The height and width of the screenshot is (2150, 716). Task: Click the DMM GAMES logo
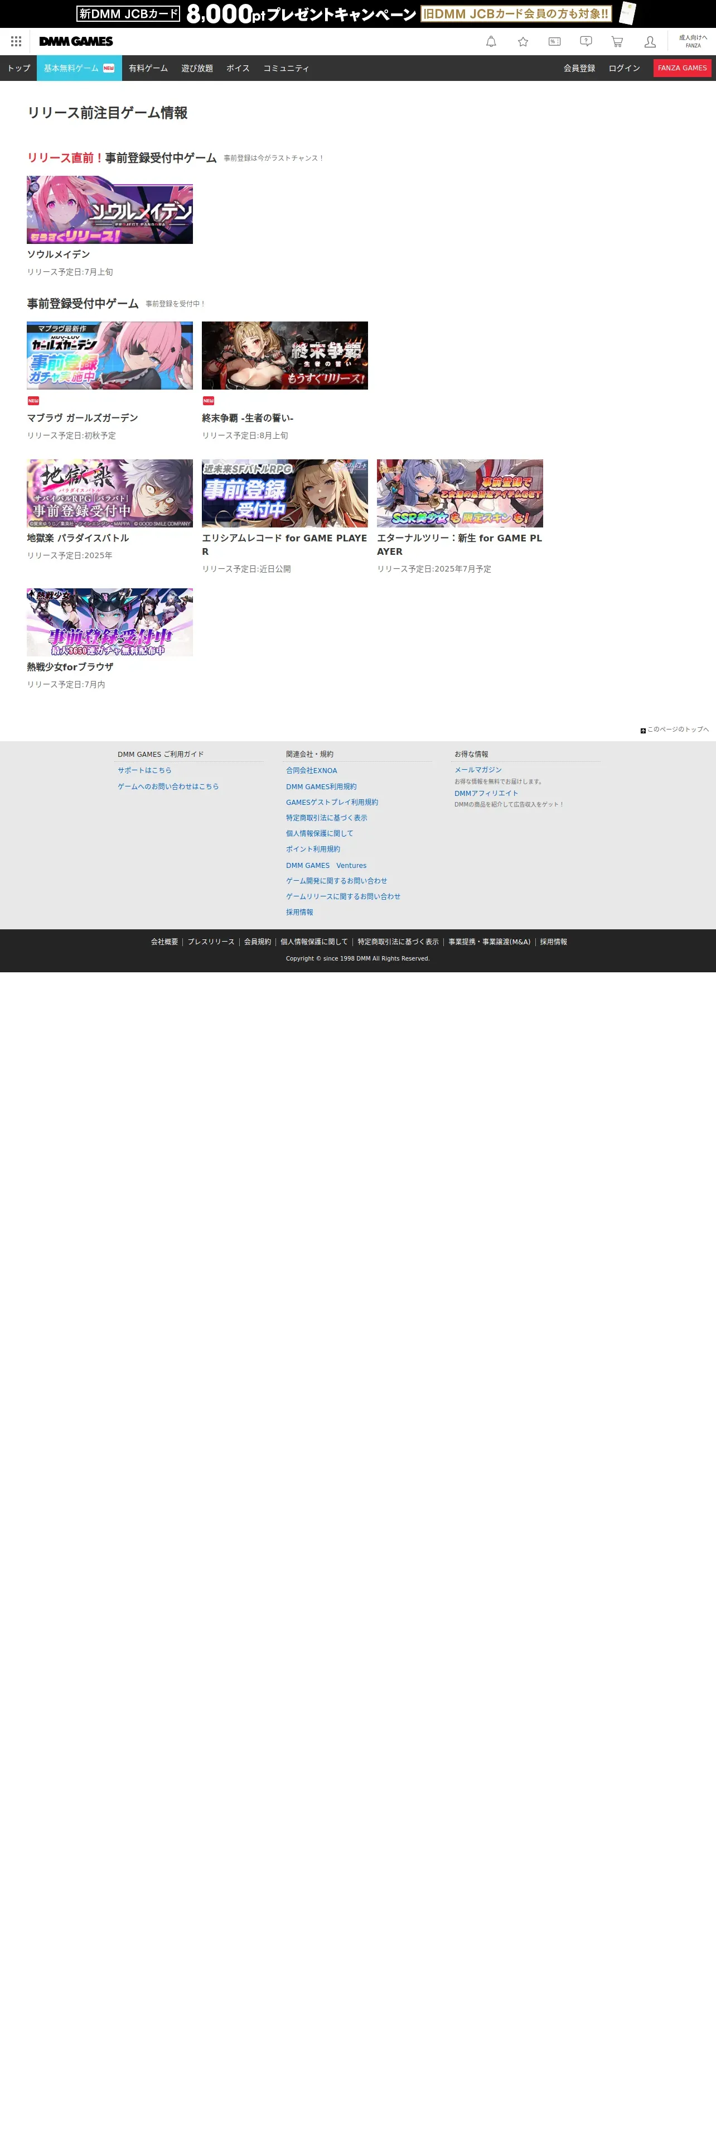(76, 42)
